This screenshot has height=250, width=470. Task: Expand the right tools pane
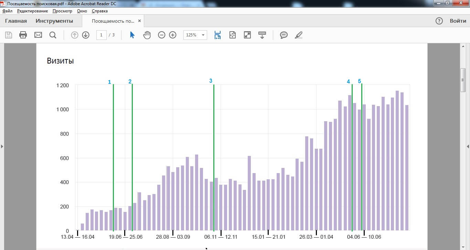[x=468, y=147]
